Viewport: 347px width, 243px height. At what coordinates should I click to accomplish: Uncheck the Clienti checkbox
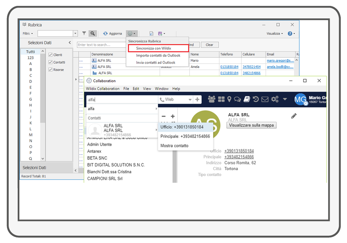point(51,55)
